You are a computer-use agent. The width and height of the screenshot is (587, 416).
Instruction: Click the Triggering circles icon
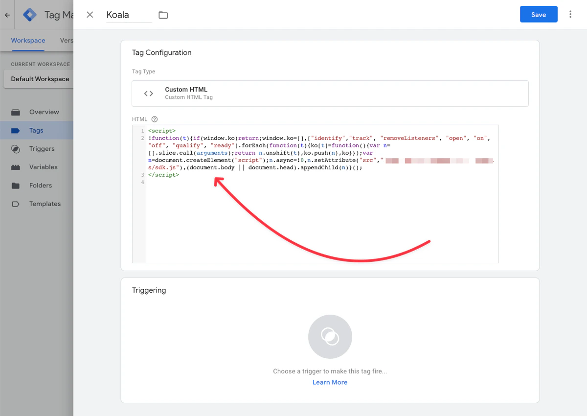coord(330,337)
